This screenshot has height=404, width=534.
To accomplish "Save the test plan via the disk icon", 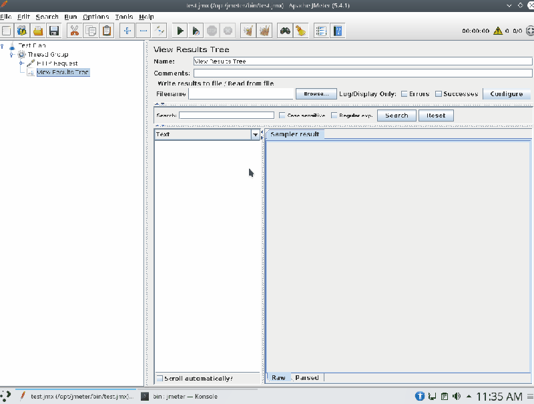I will (53, 30).
